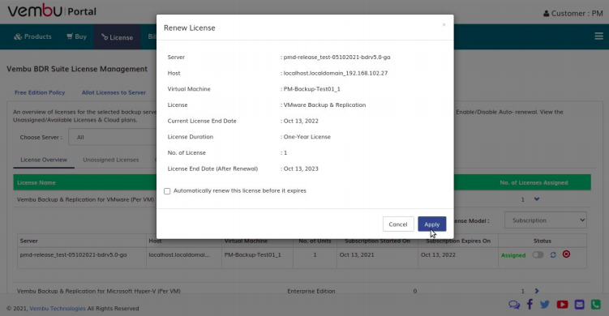Open the YouTube footer icon

pos(562,305)
